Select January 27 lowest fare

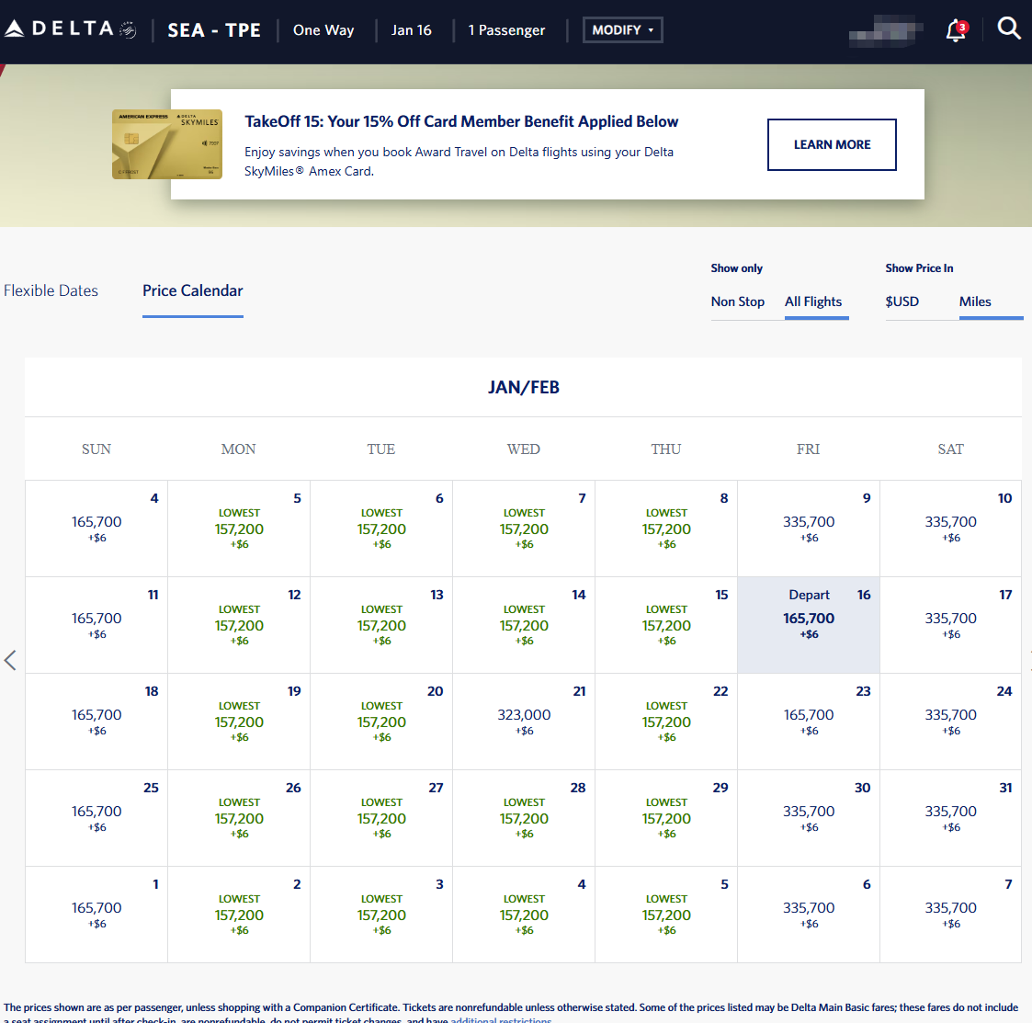tap(381, 818)
